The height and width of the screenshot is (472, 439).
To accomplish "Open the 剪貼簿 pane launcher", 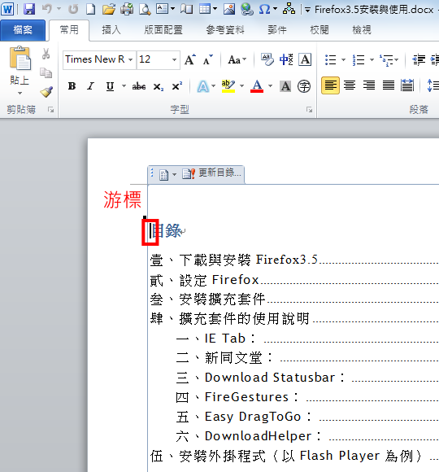I will tap(51, 110).
